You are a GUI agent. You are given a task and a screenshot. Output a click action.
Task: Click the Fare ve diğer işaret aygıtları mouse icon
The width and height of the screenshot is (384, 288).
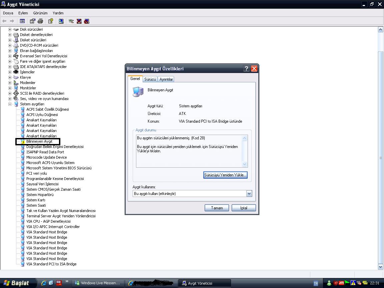(x=16, y=61)
